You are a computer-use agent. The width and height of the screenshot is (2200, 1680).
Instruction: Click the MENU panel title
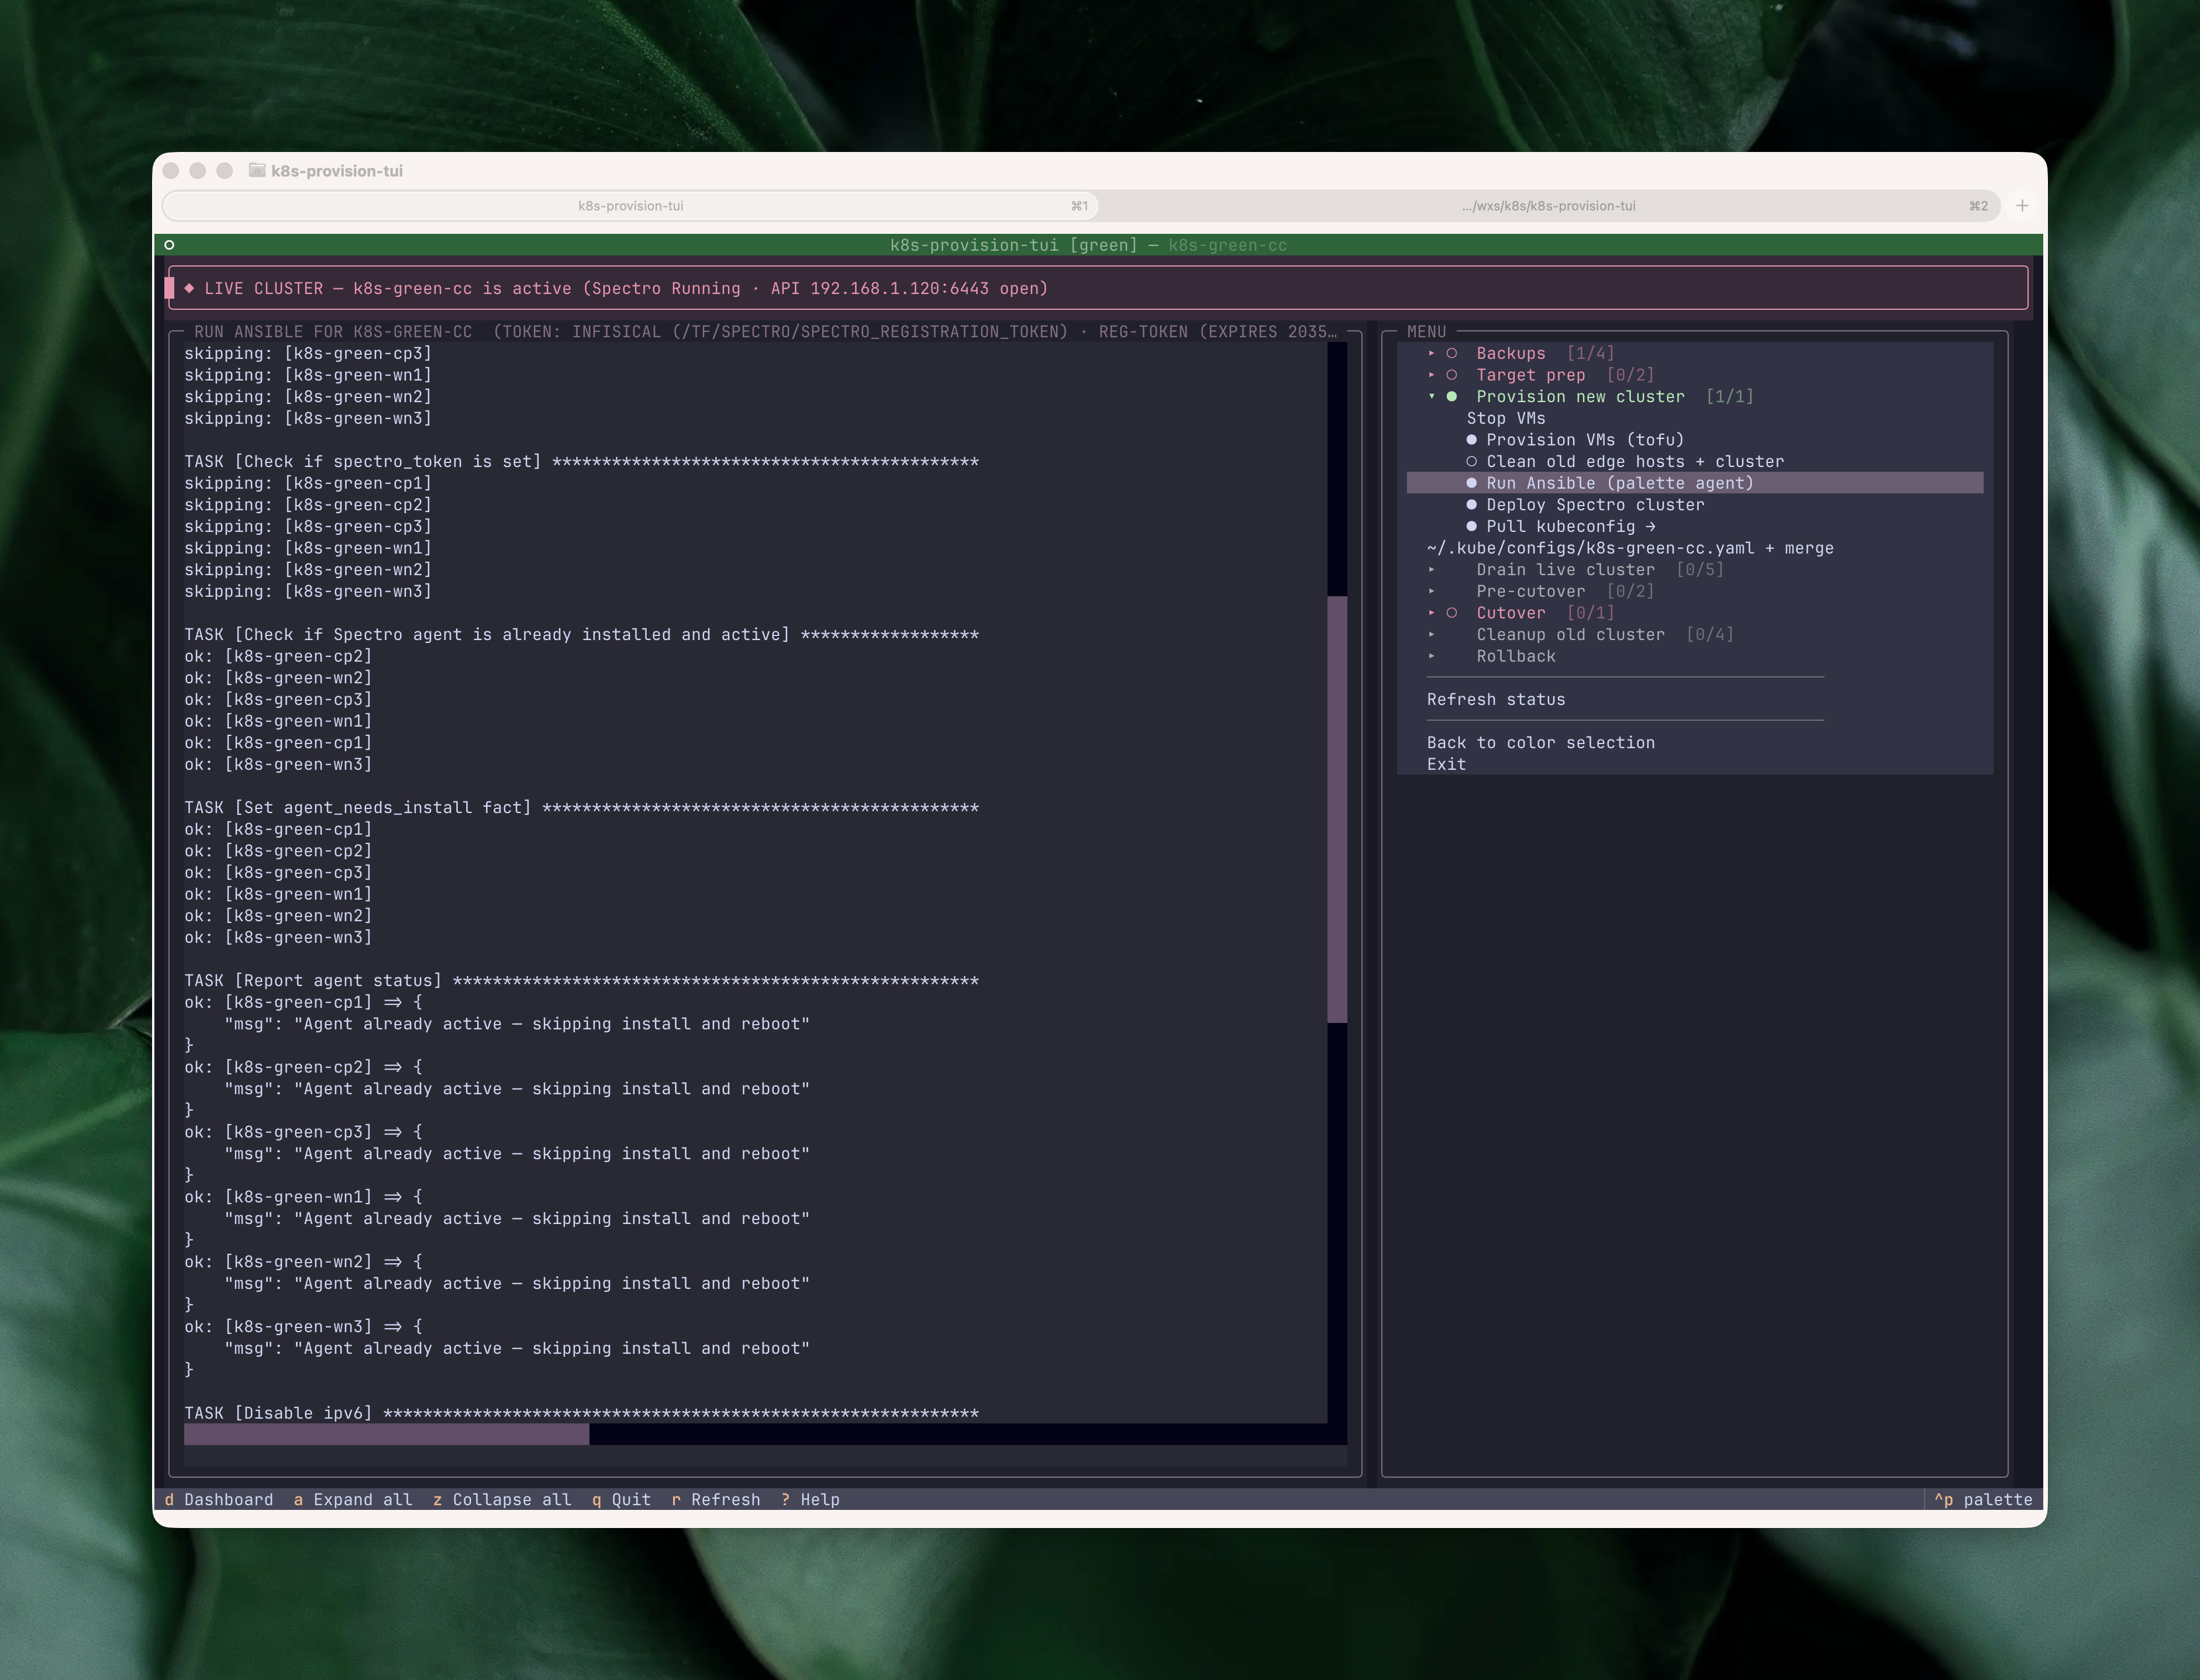point(1427,332)
